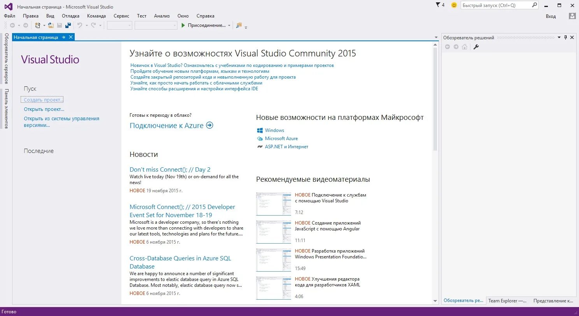Open the Подключение к службам video thumbnail
Image resolution: width=579 pixels, height=316 pixels.
[x=274, y=204]
